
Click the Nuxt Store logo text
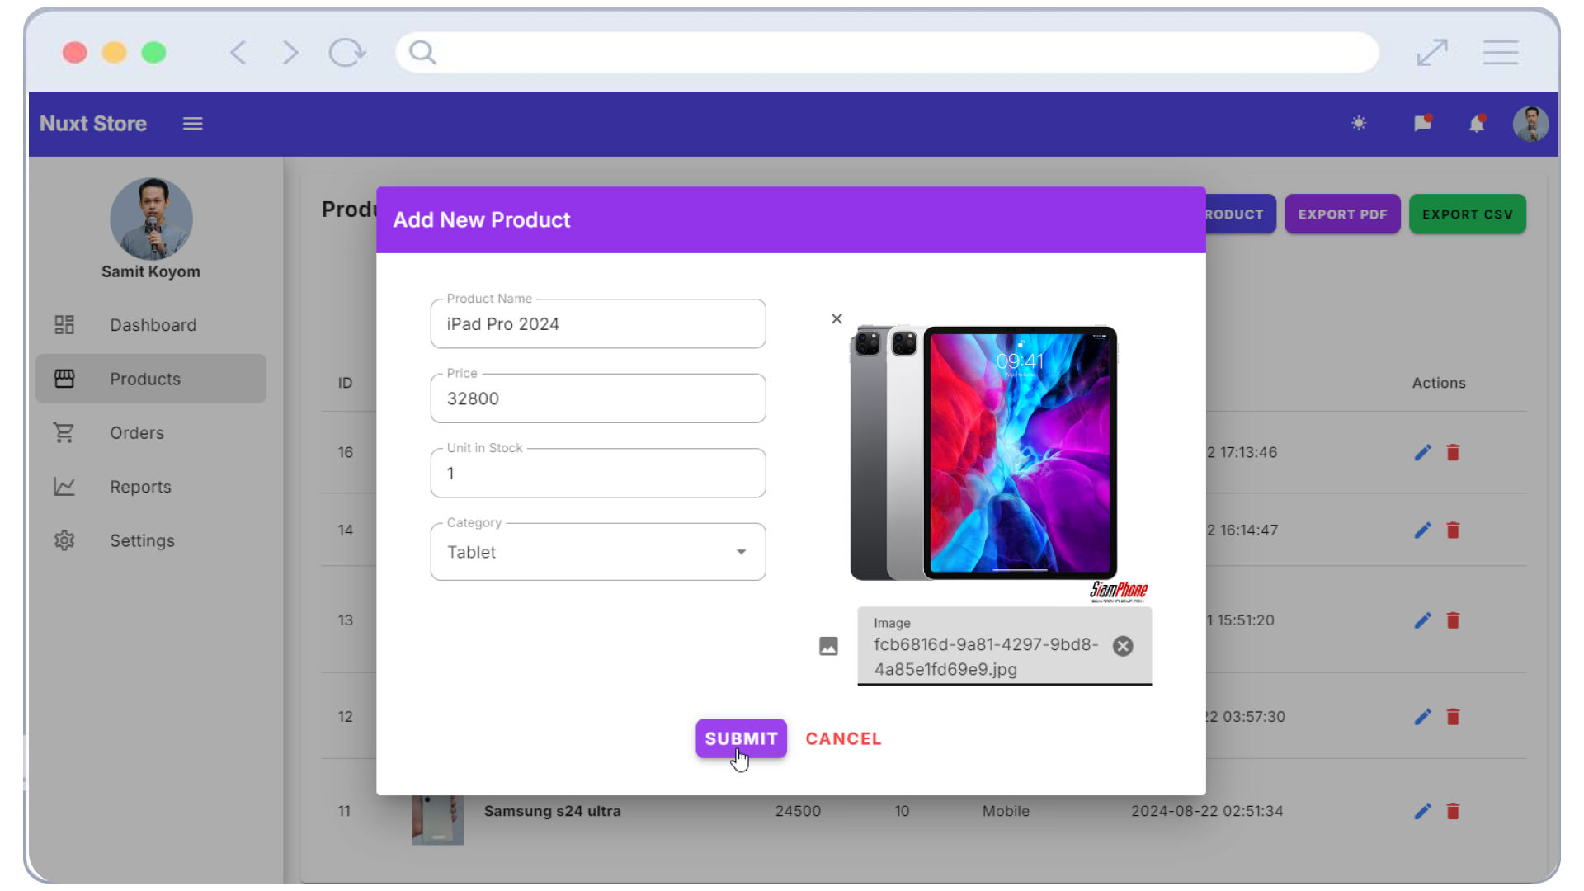click(93, 124)
